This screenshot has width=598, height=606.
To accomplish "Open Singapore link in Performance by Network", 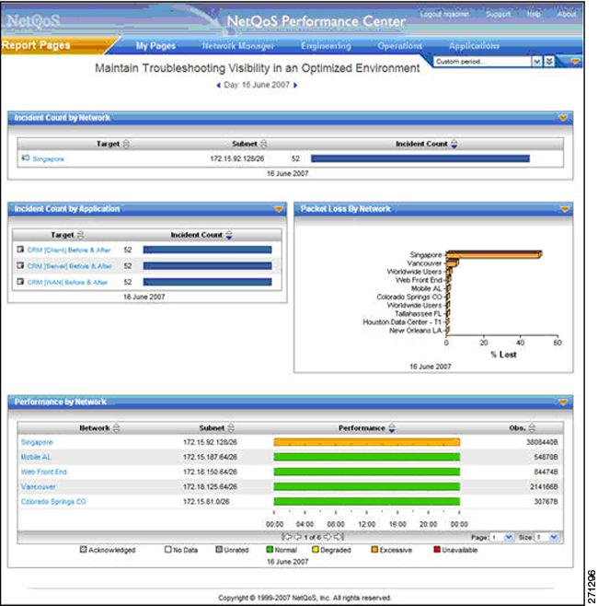I will pyautogui.click(x=37, y=442).
